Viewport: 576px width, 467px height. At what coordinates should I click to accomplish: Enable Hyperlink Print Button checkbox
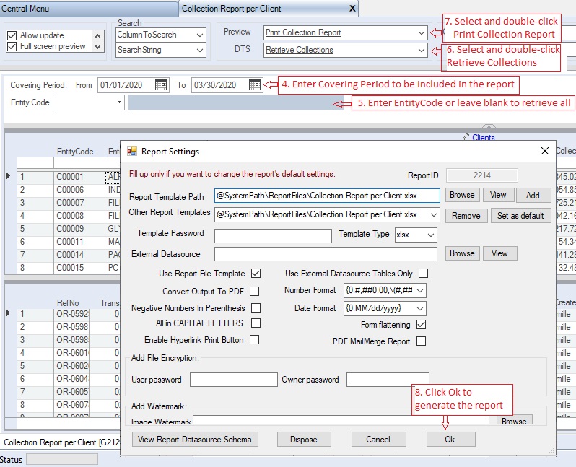tap(254, 339)
